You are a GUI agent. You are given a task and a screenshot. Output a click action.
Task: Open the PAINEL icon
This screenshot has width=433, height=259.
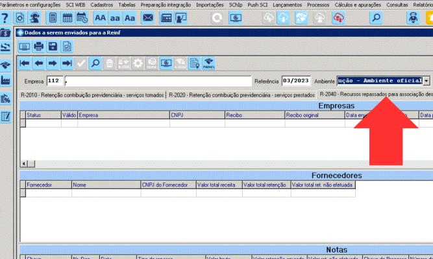tap(209, 63)
